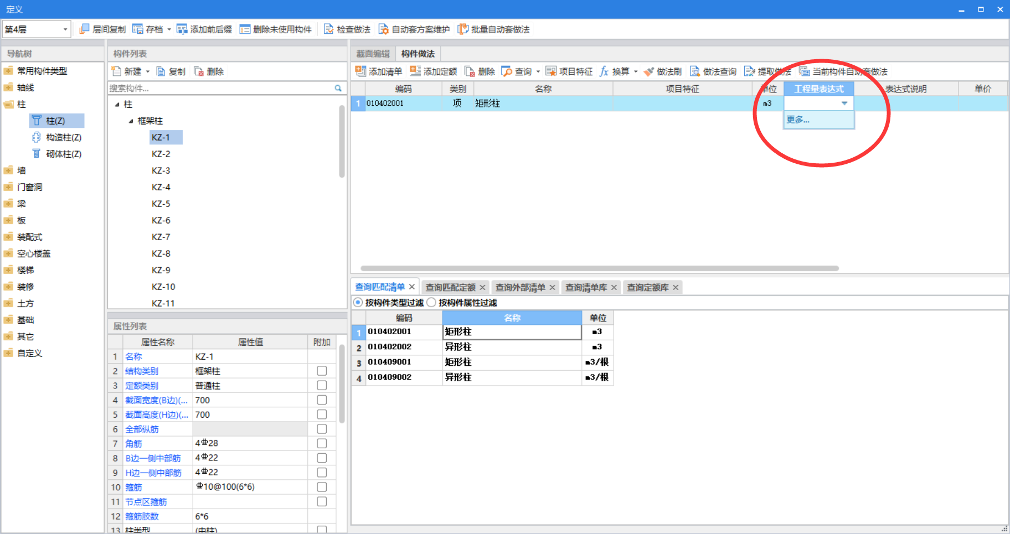The width and height of the screenshot is (1010, 534).
Task: Click the component list vertical scrollbar
Action: (342, 141)
